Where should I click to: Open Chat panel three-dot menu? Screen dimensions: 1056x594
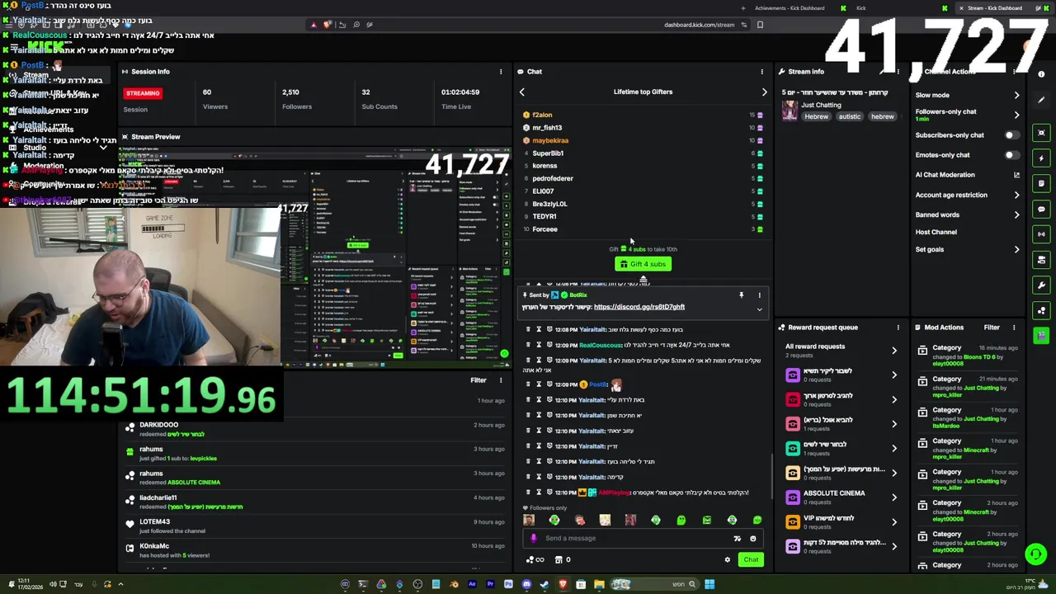(x=761, y=72)
